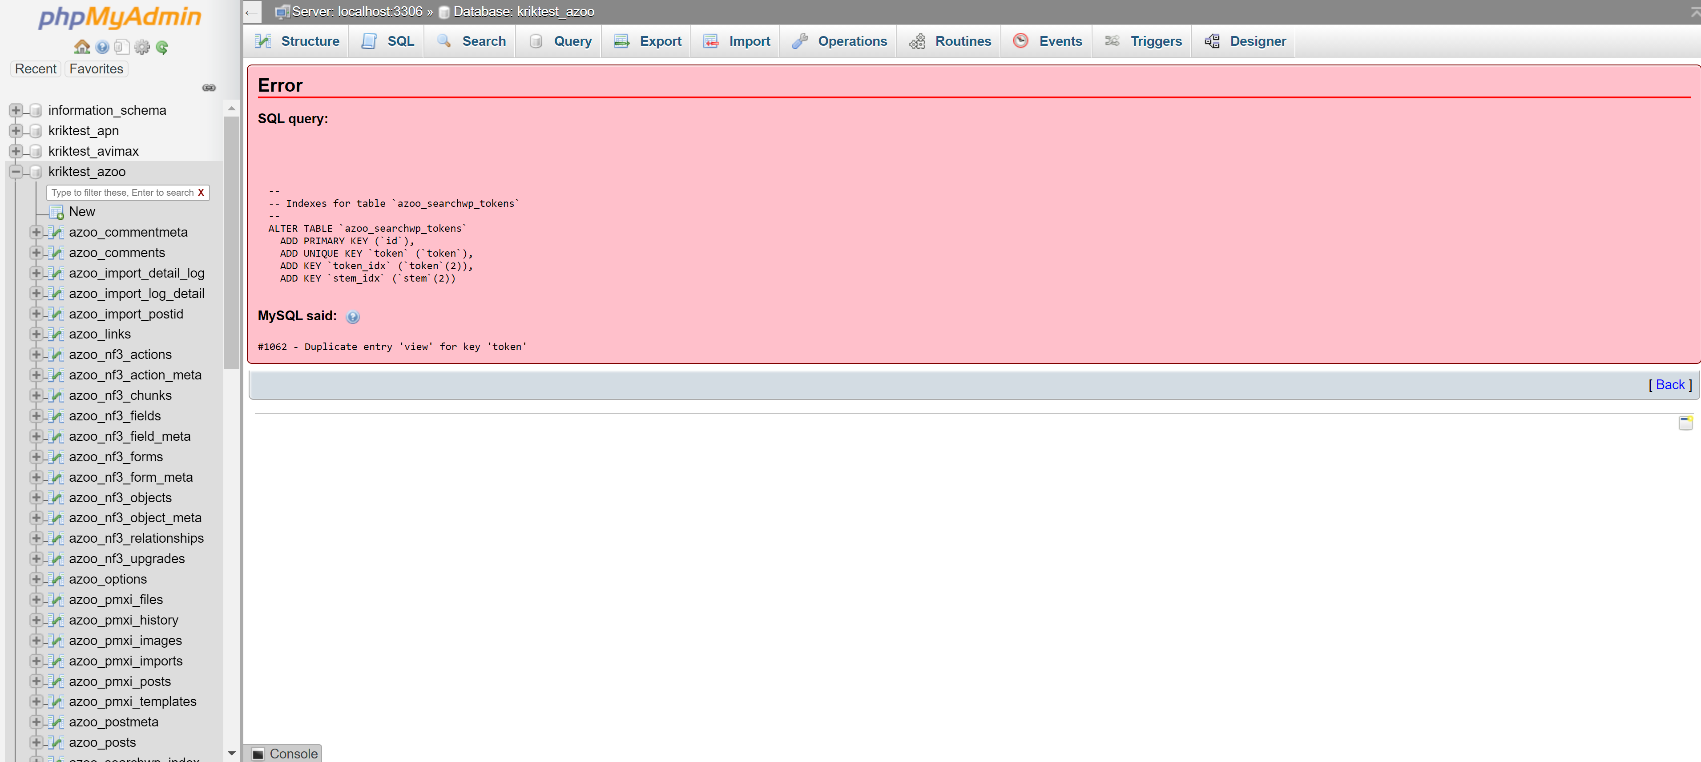This screenshot has width=1701, height=762.
Task: Collapse the kriktest_azoo database node
Action: [16, 172]
